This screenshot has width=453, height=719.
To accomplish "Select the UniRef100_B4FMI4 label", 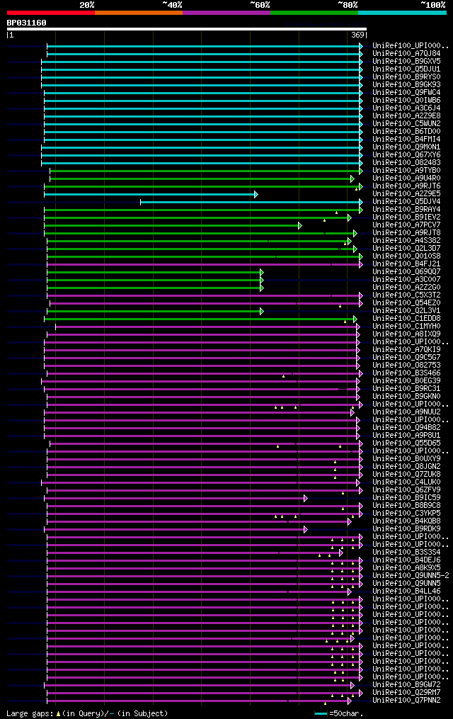I will click(x=407, y=140).
